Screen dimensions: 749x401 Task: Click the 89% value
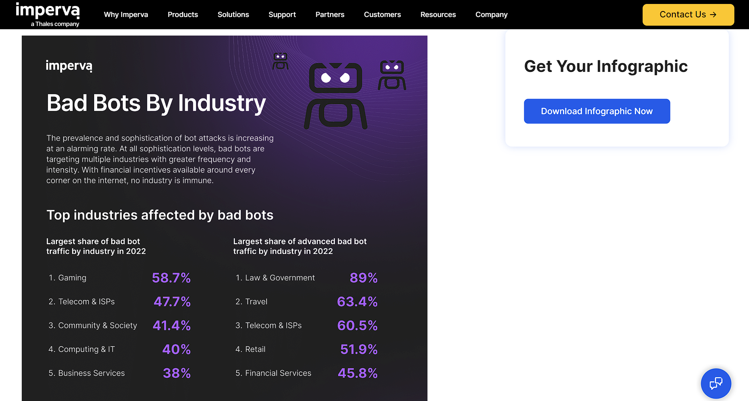tap(363, 278)
